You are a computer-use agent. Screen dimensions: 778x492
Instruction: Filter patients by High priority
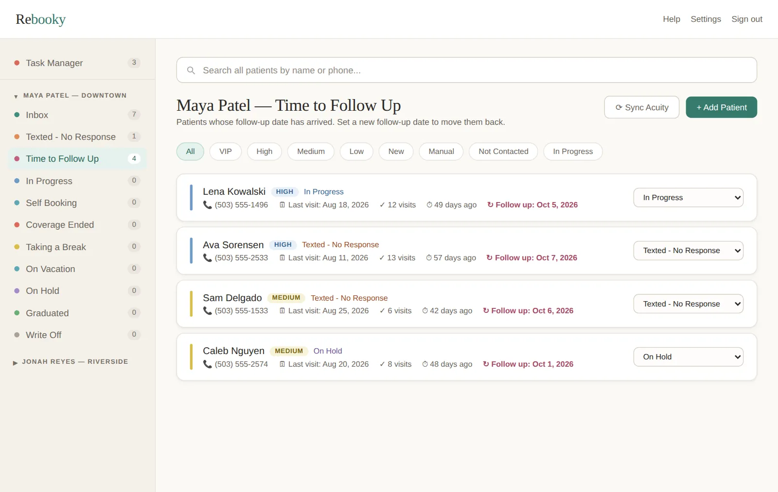pos(265,152)
